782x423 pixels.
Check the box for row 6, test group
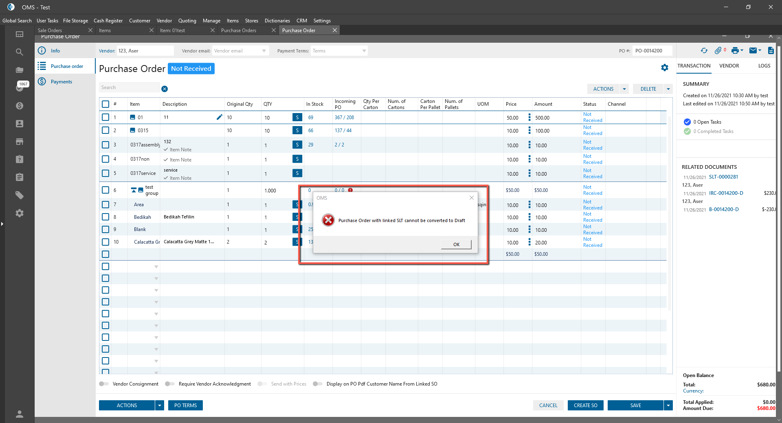coord(105,190)
